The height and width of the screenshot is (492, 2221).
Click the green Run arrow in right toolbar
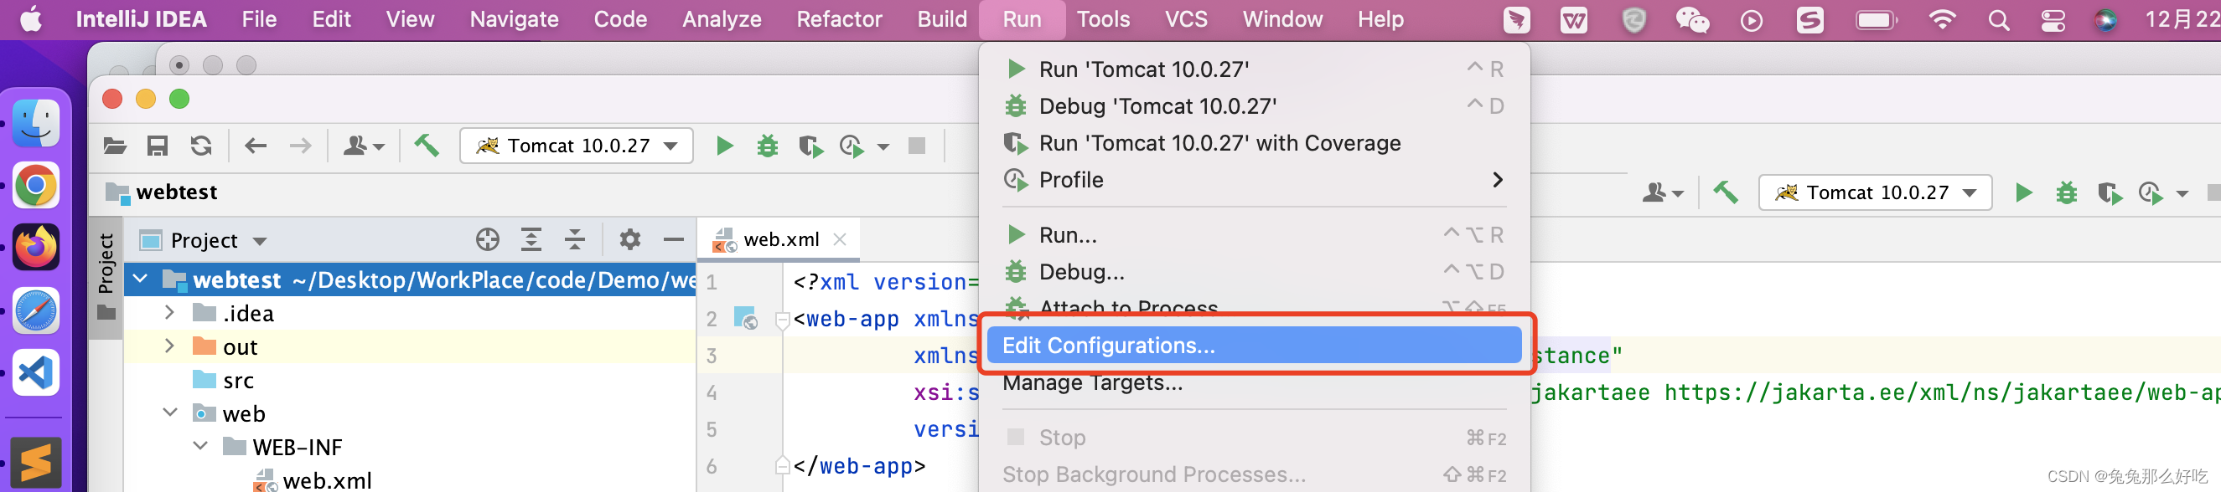(x=2023, y=192)
